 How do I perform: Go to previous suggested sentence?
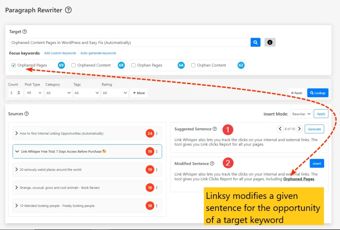coord(280,129)
